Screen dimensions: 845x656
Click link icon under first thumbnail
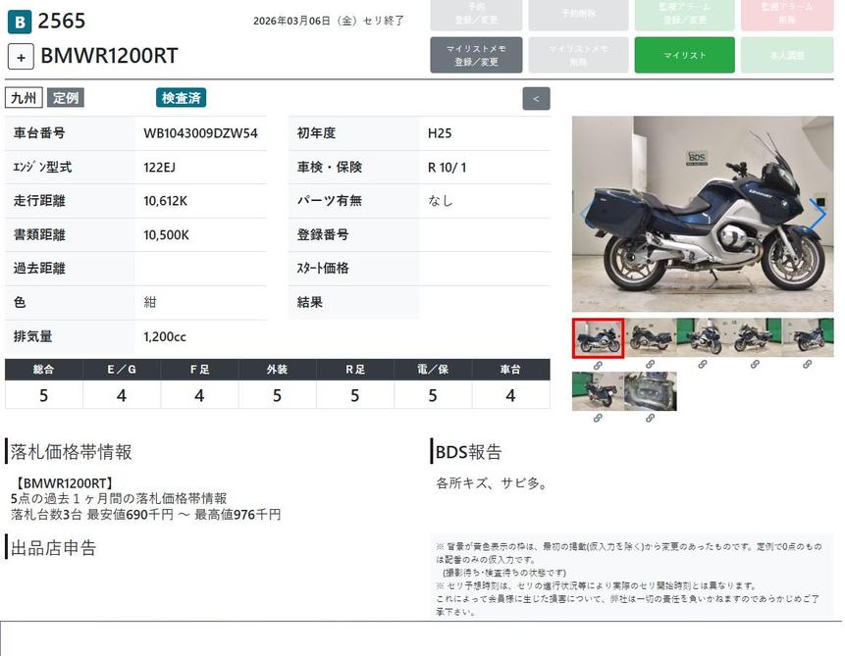click(598, 365)
